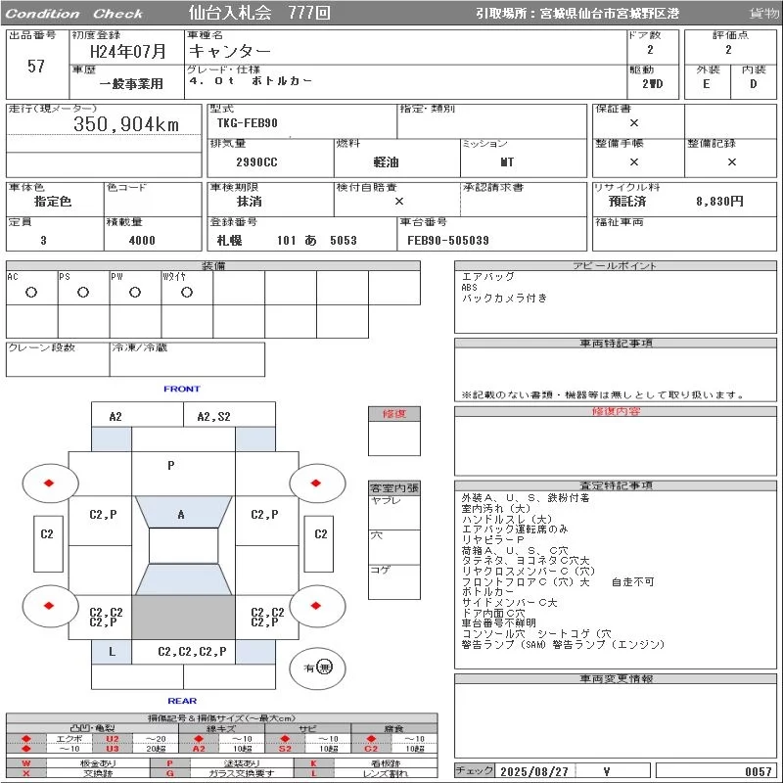Click the × mark under 保証書
The image size is (783, 783).
pyautogui.click(x=634, y=123)
